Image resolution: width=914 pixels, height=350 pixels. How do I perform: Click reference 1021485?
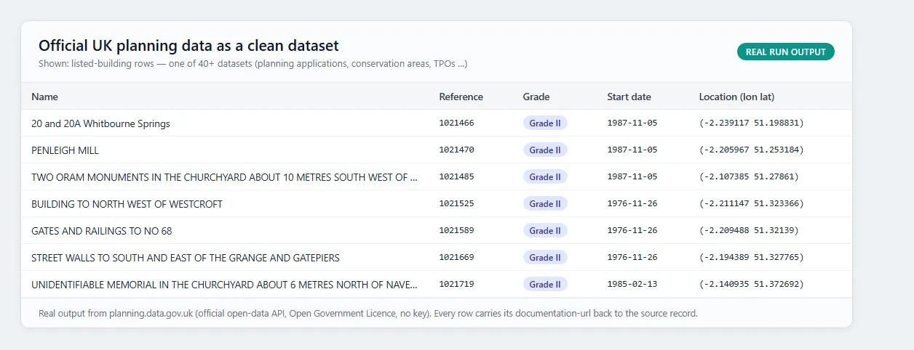(x=456, y=177)
